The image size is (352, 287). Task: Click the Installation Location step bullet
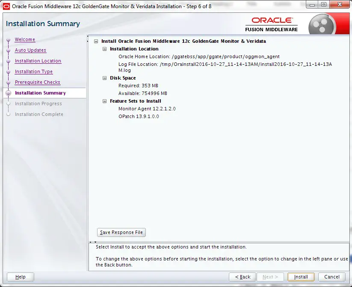8,61
